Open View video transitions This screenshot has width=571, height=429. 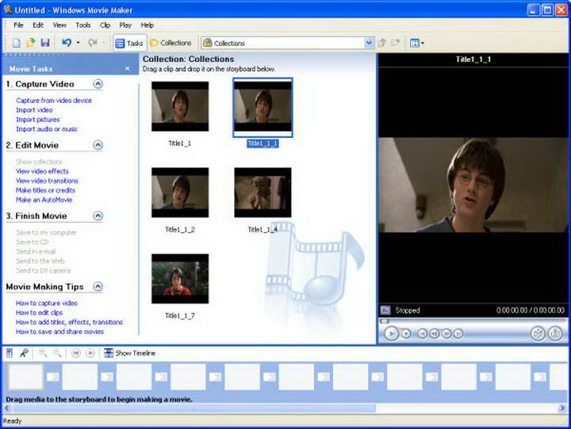point(47,181)
